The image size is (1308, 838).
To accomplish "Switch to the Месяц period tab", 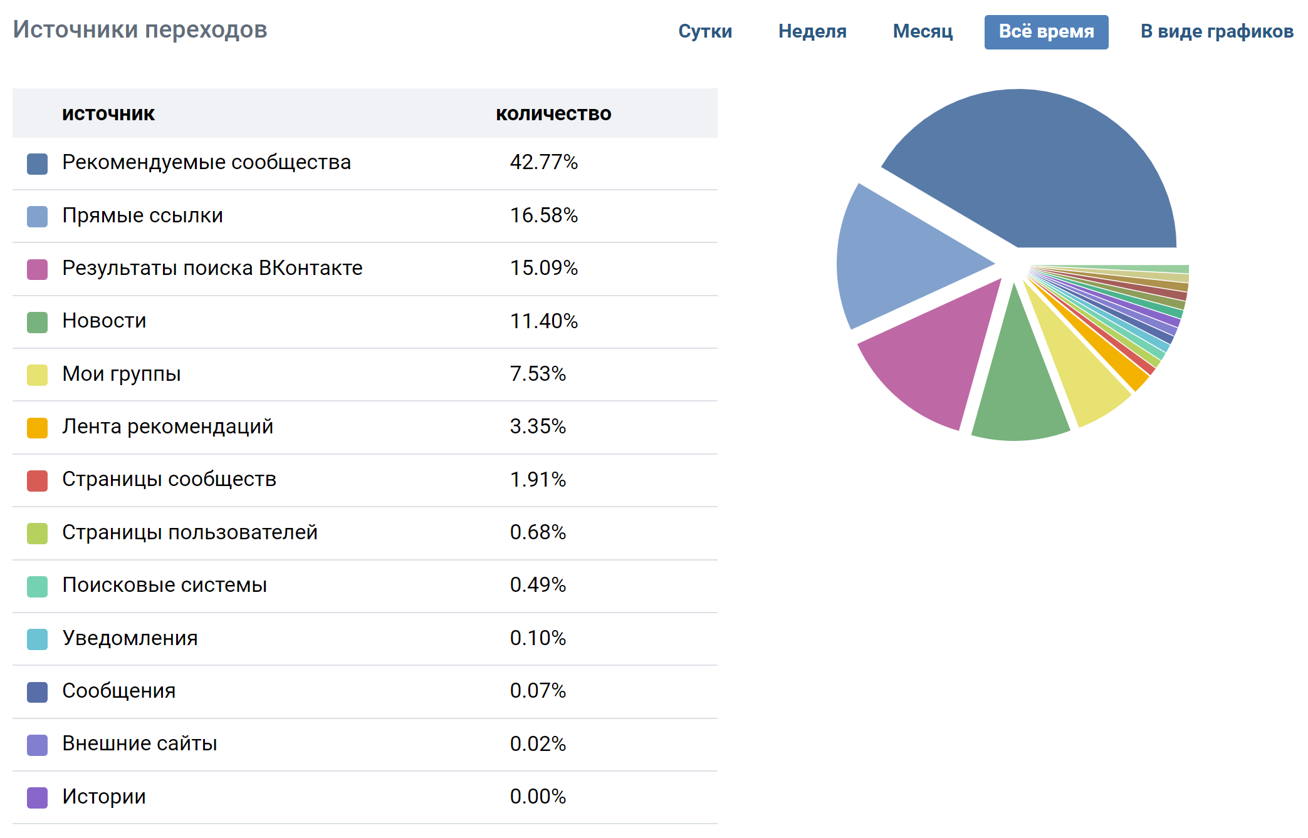I will pyautogui.click(x=923, y=31).
